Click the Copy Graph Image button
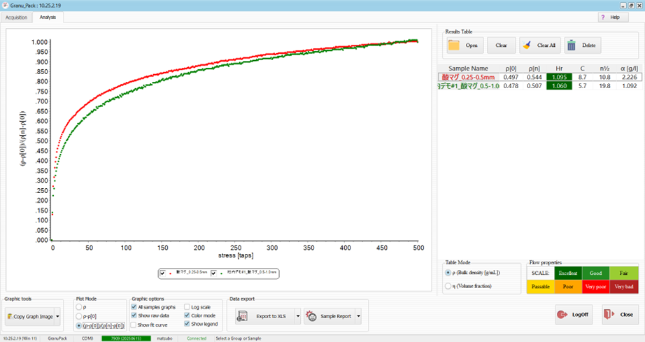 pos(30,316)
